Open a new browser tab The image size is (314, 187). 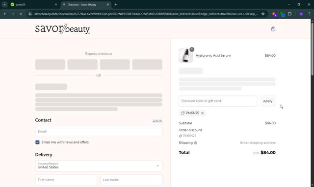[x=116, y=4]
